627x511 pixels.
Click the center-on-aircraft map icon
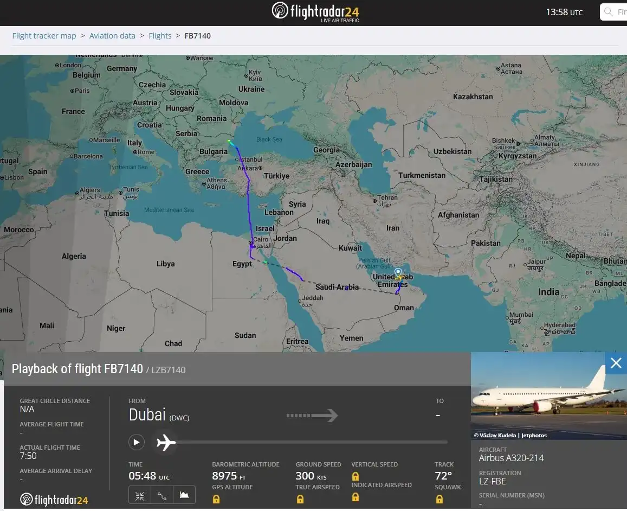pyautogui.click(x=140, y=495)
